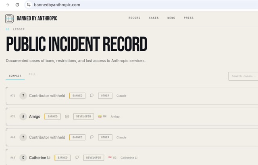Open Contributor withheld name in case #71

pyautogui.click(x=47, y=96)
